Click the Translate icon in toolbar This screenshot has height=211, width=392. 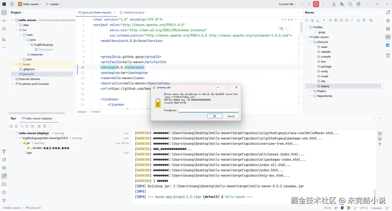[x=342, y=4]
